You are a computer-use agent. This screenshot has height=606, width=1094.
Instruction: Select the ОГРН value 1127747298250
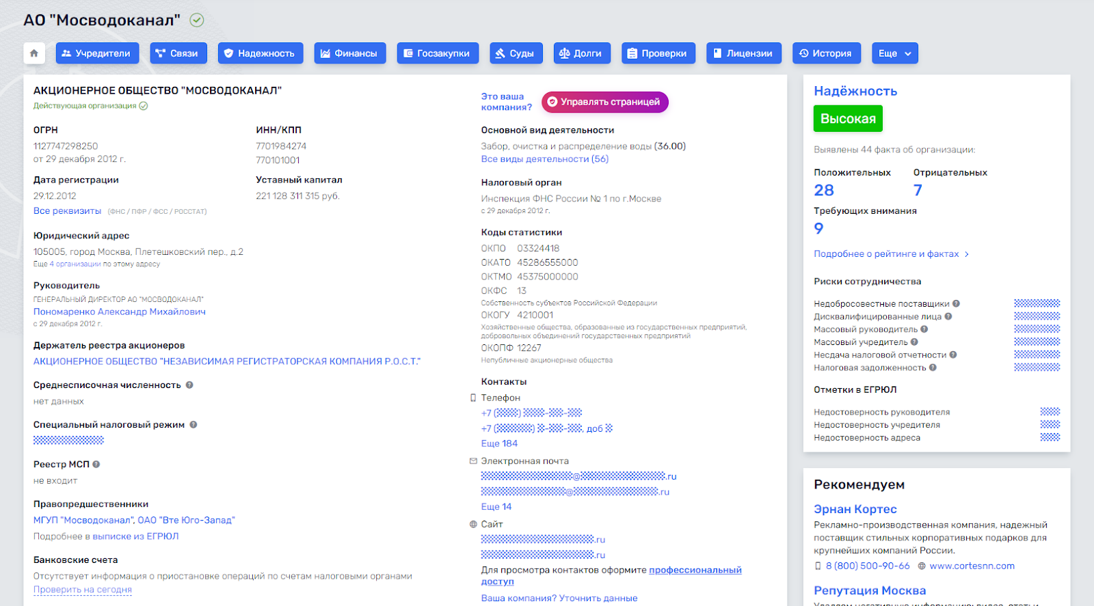click(x=66, y=146)
